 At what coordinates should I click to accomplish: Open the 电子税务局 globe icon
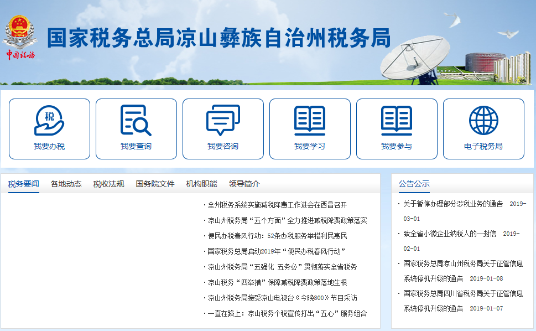tap(484, 128)
